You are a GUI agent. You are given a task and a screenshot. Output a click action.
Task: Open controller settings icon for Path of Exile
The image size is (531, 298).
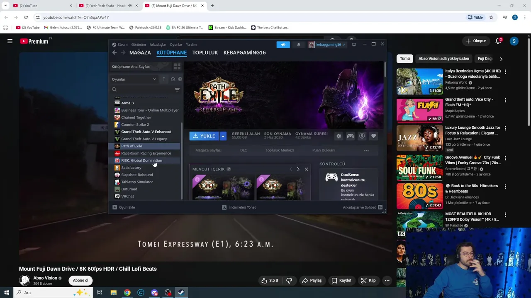(351, 136)
